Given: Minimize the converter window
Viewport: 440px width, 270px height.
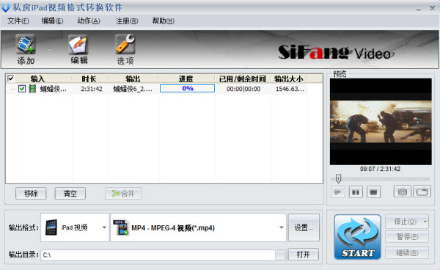Looking at the screenshot, I should pos(419,9).
